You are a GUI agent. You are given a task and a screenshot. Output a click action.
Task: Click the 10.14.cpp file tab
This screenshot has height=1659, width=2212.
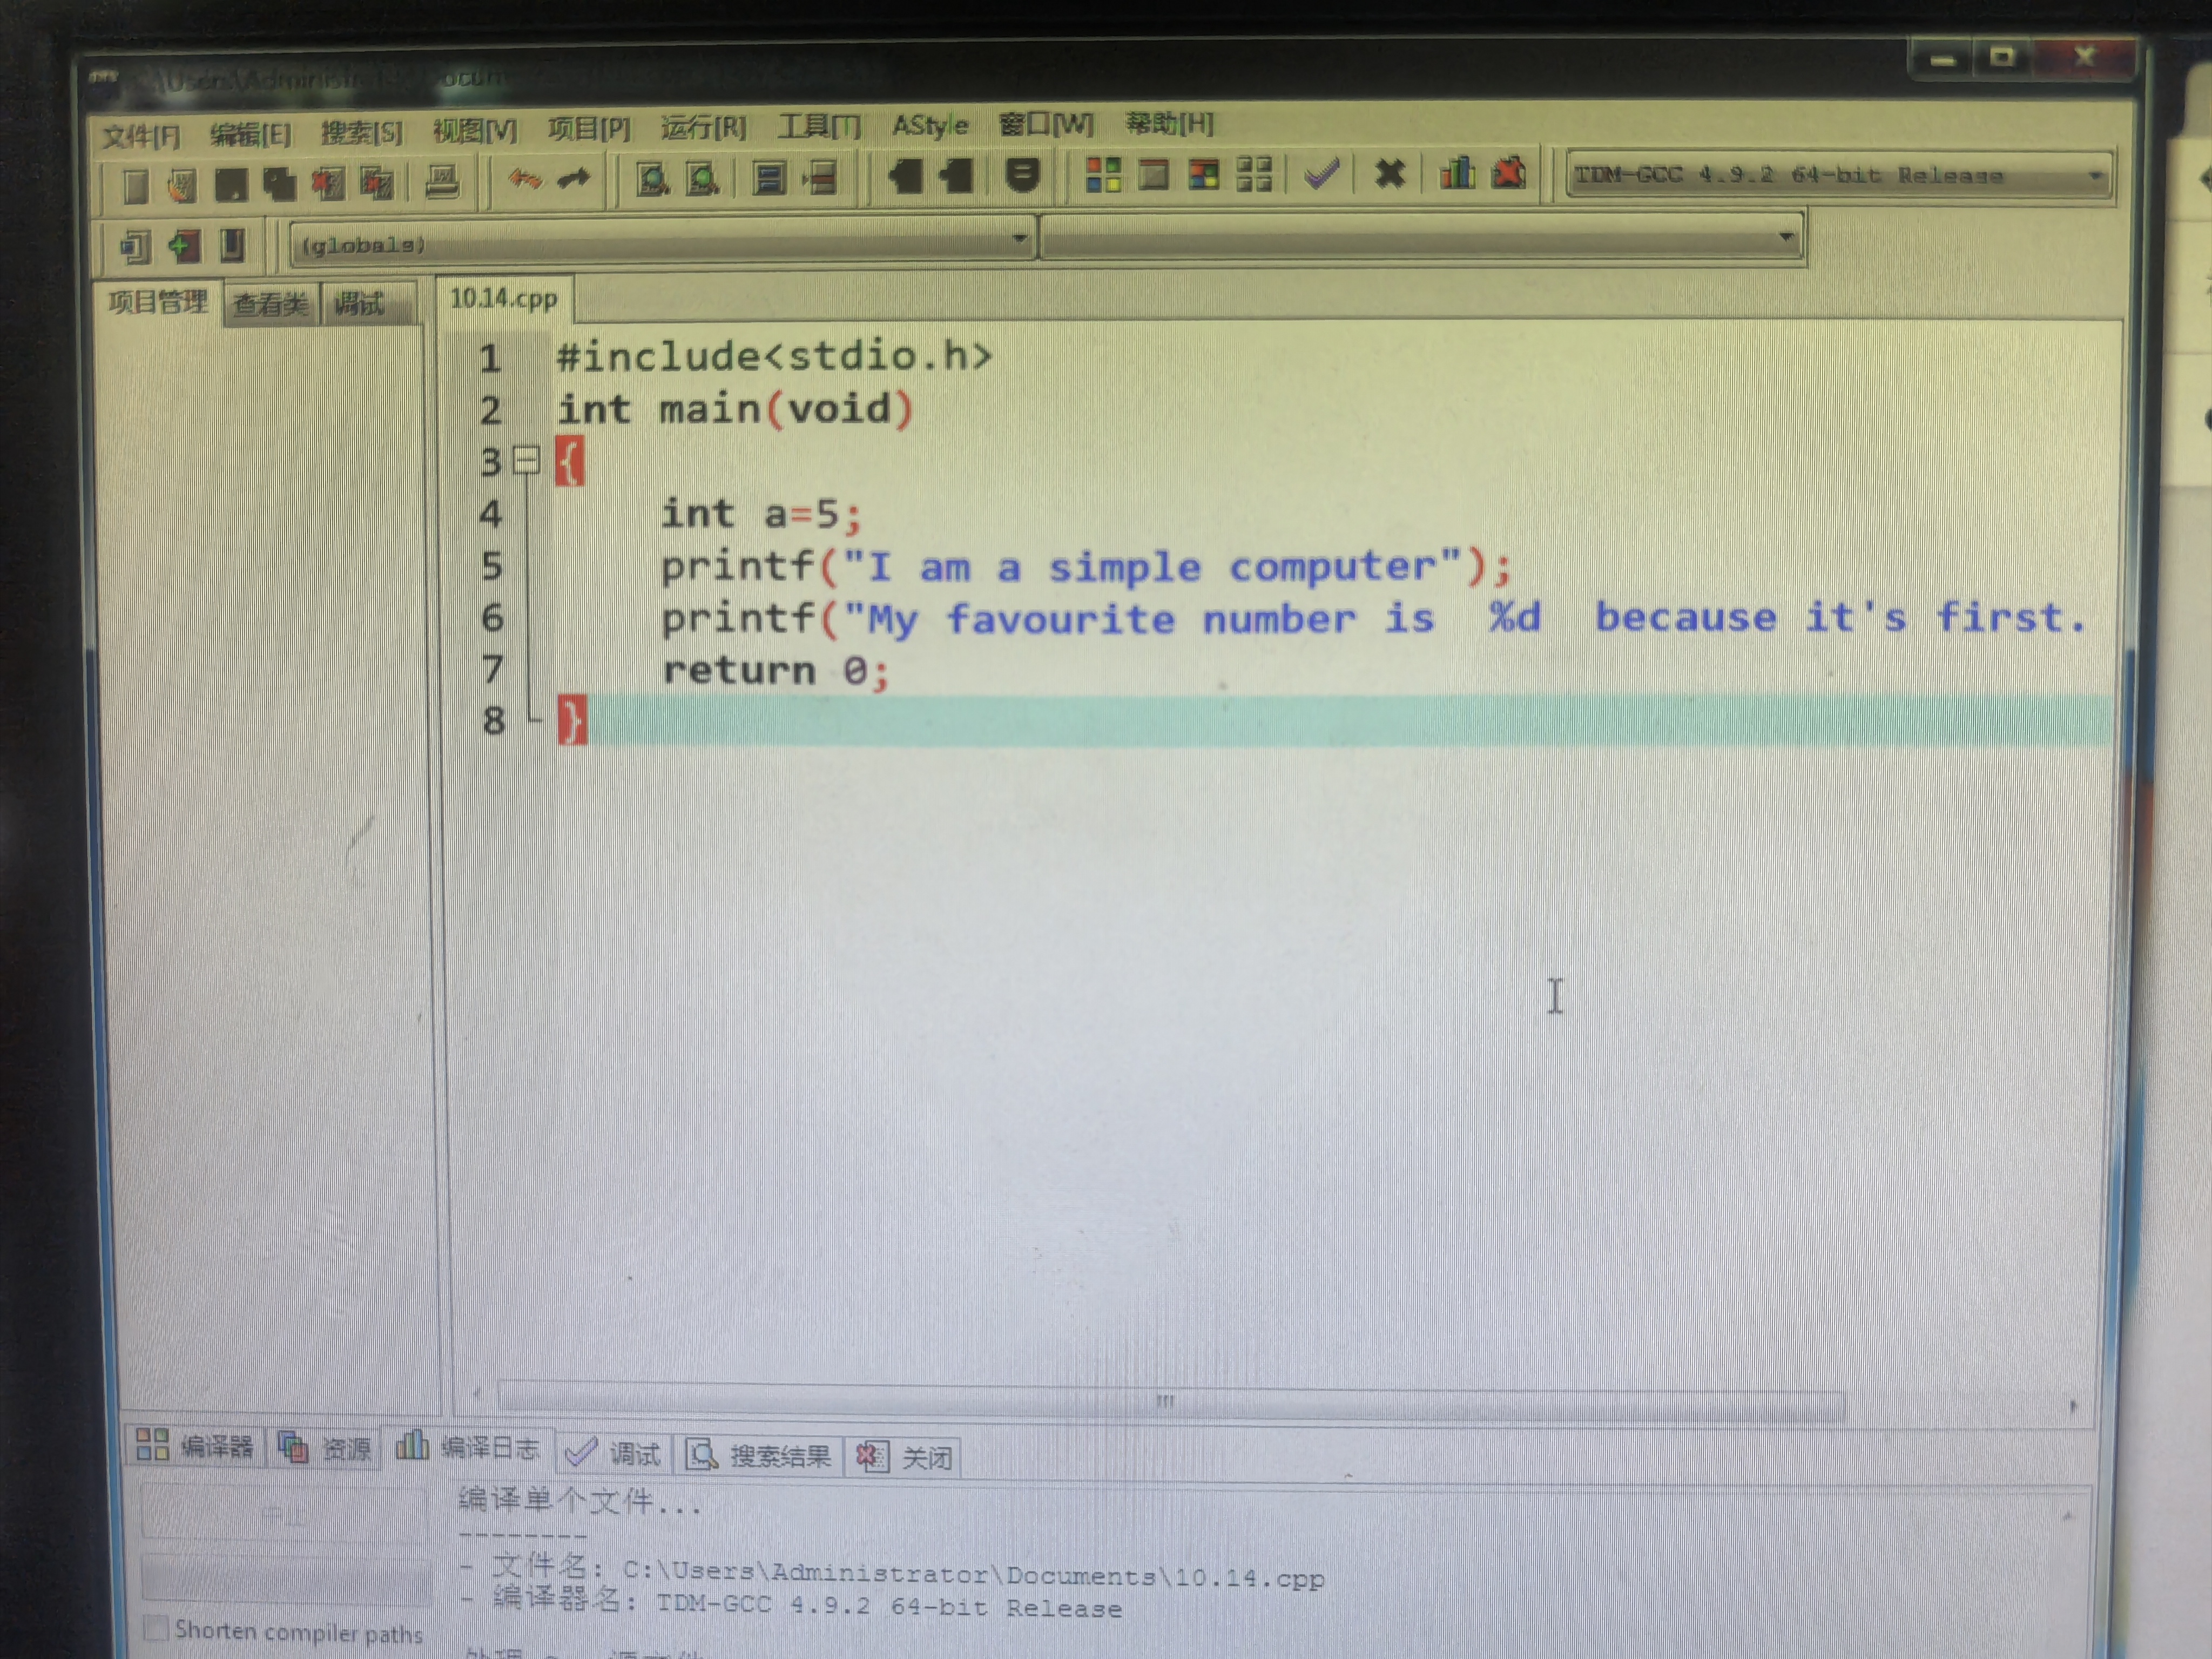coord(503,298)
